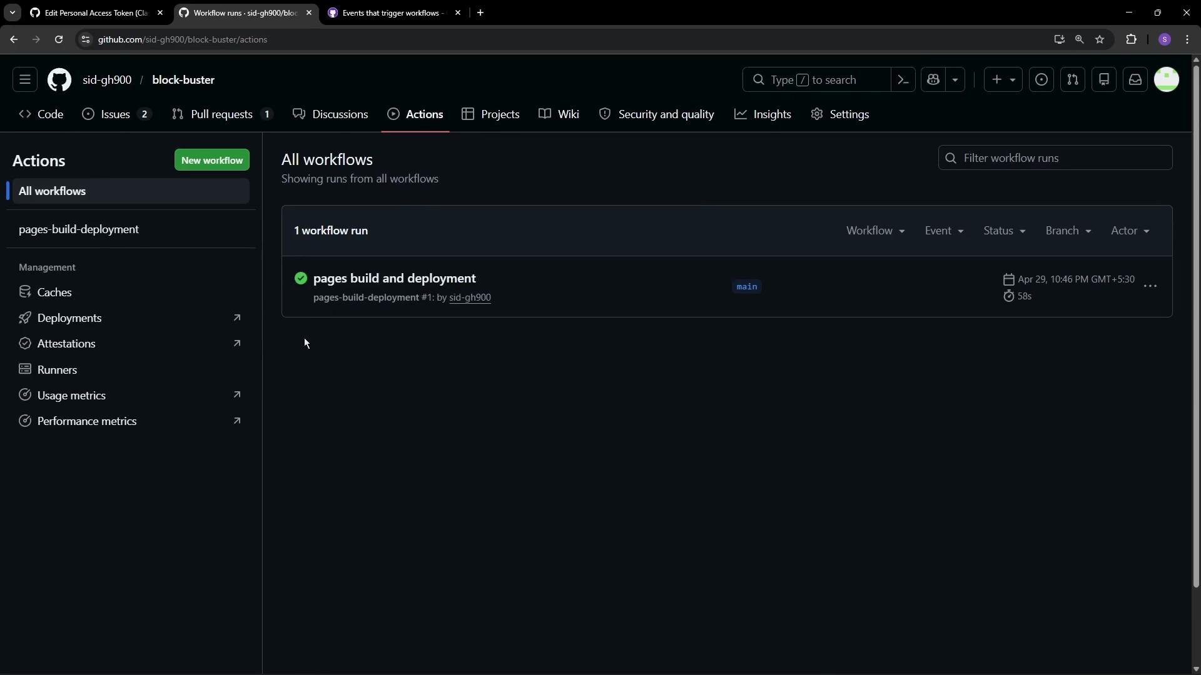Open Chrome profile avatar
This screenshot has width=1201, height=675.
[x=1165, y=39]
